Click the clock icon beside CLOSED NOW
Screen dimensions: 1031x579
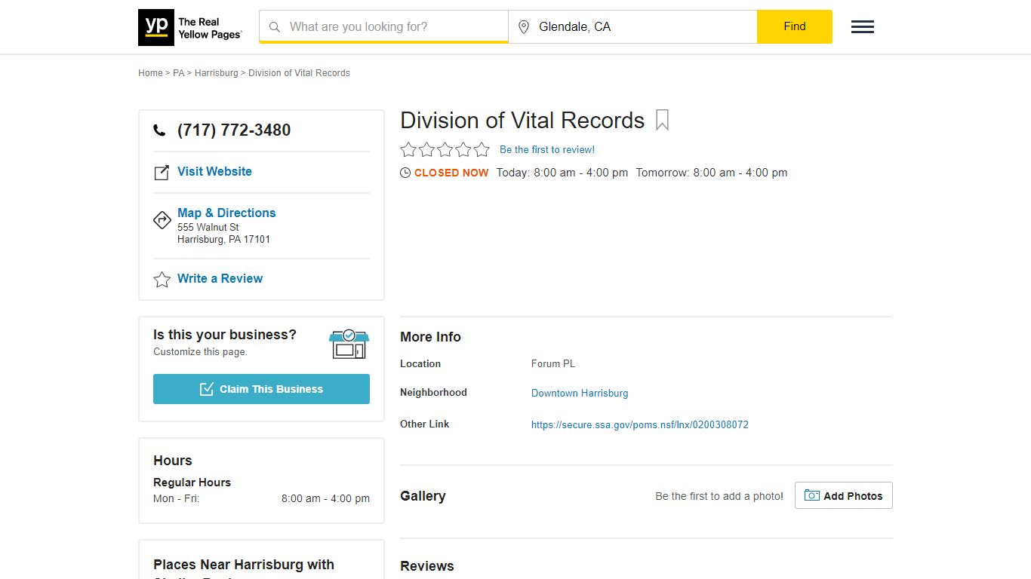(405, 173)
